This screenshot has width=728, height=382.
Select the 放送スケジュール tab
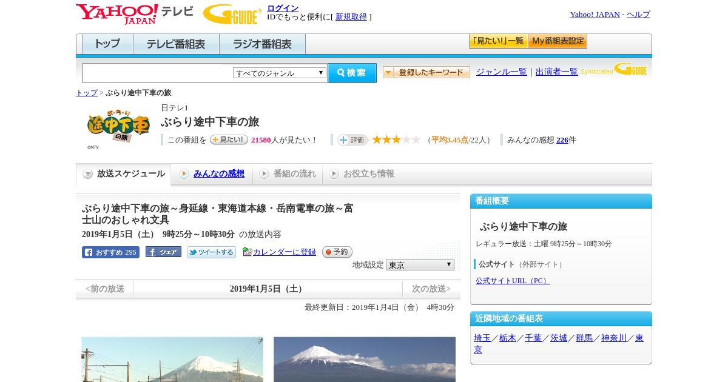coord(124,174)
